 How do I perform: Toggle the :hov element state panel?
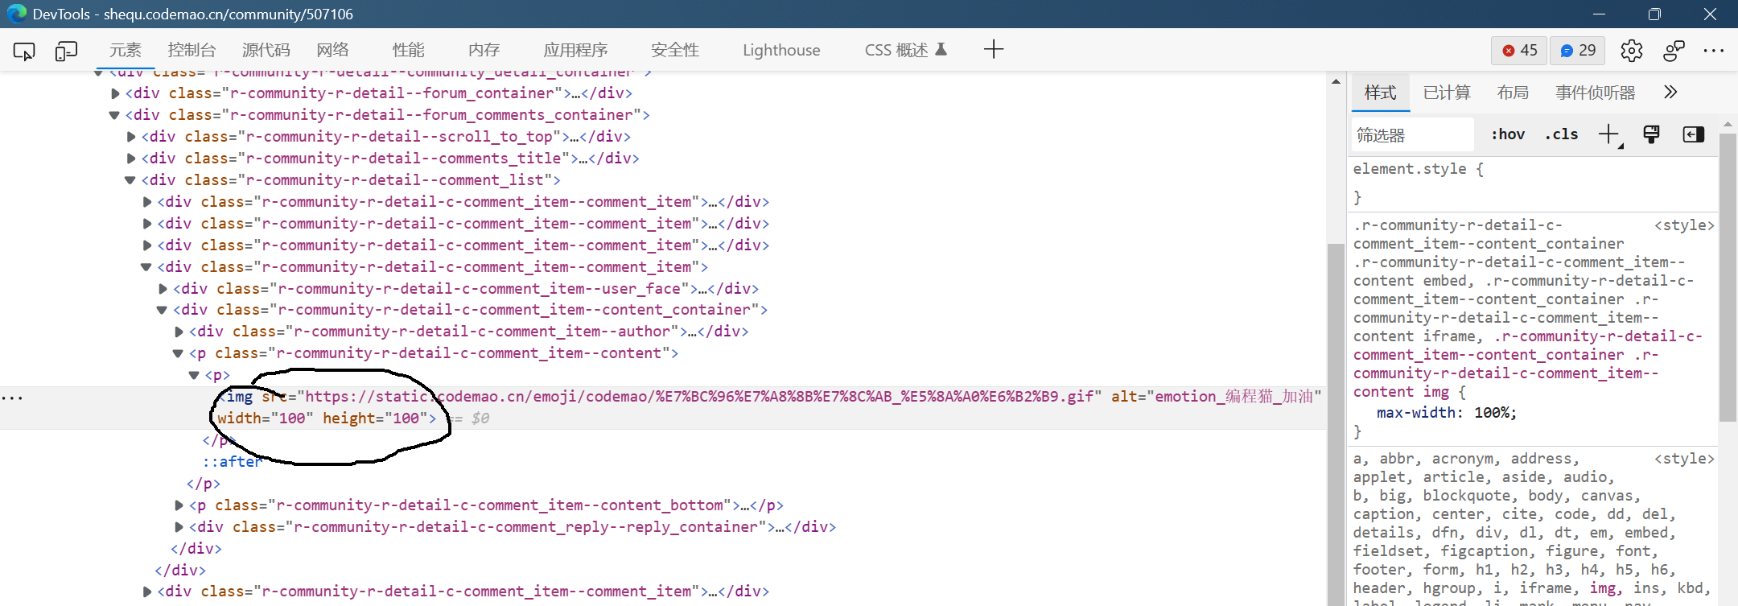(x=1508, y=134)
